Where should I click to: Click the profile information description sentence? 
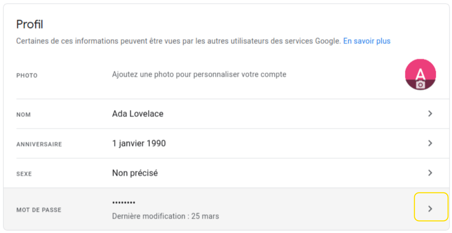click(179, 41)
